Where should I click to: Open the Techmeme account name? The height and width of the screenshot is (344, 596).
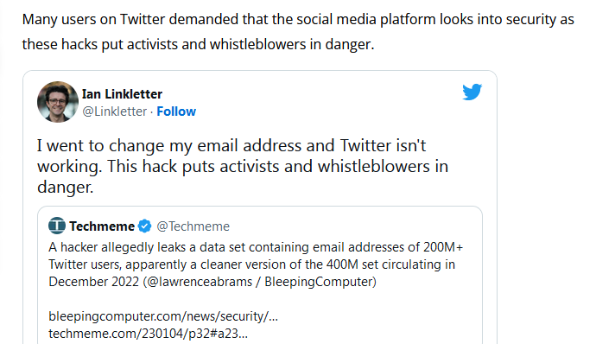point(102,226)
